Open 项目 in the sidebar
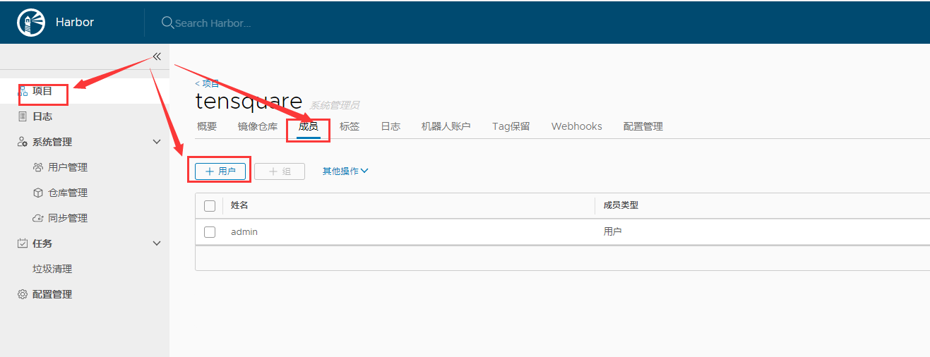 tap(42, 91)
